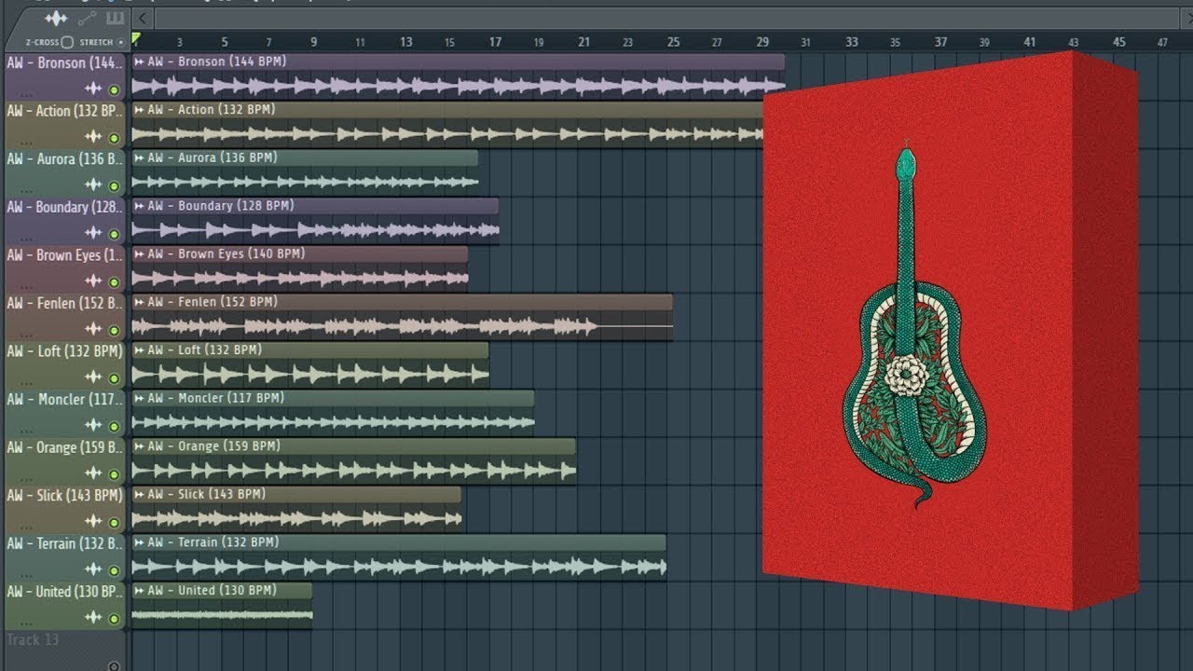Click the Orange clip audio waveform
Viewport: 1193px width, 671px height.
point(354,471)
